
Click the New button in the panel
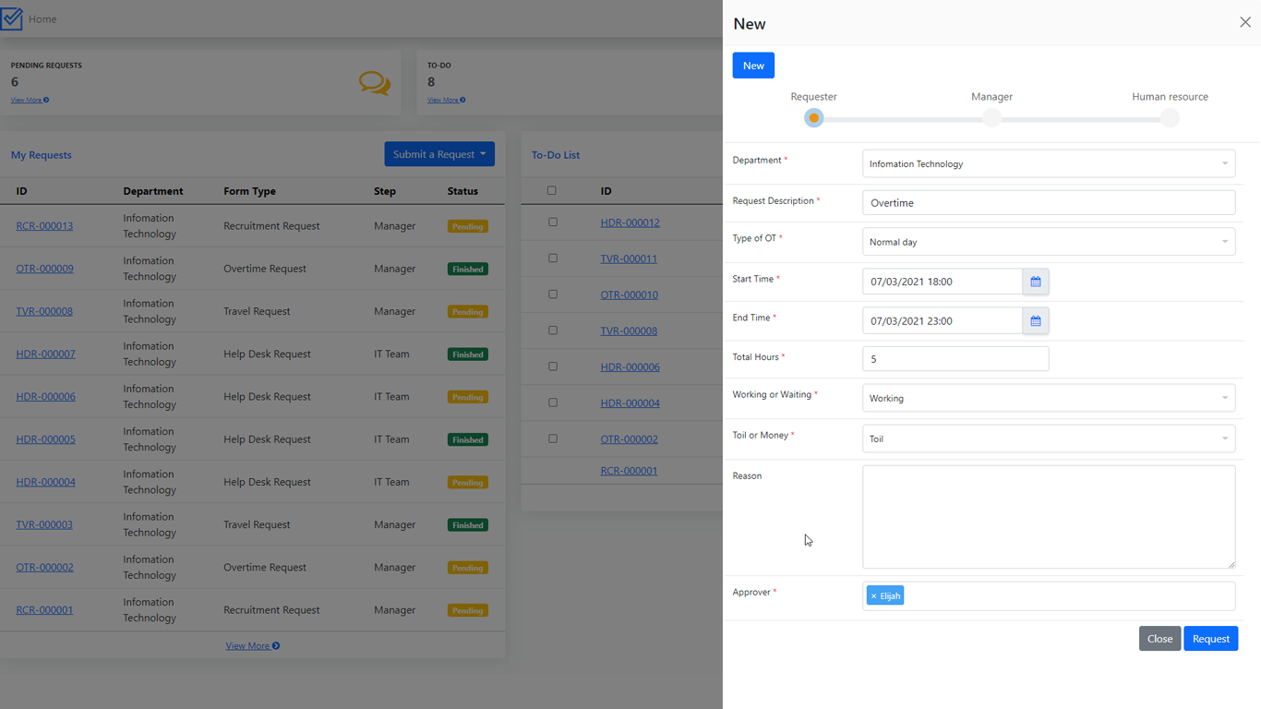pos(752,65)
